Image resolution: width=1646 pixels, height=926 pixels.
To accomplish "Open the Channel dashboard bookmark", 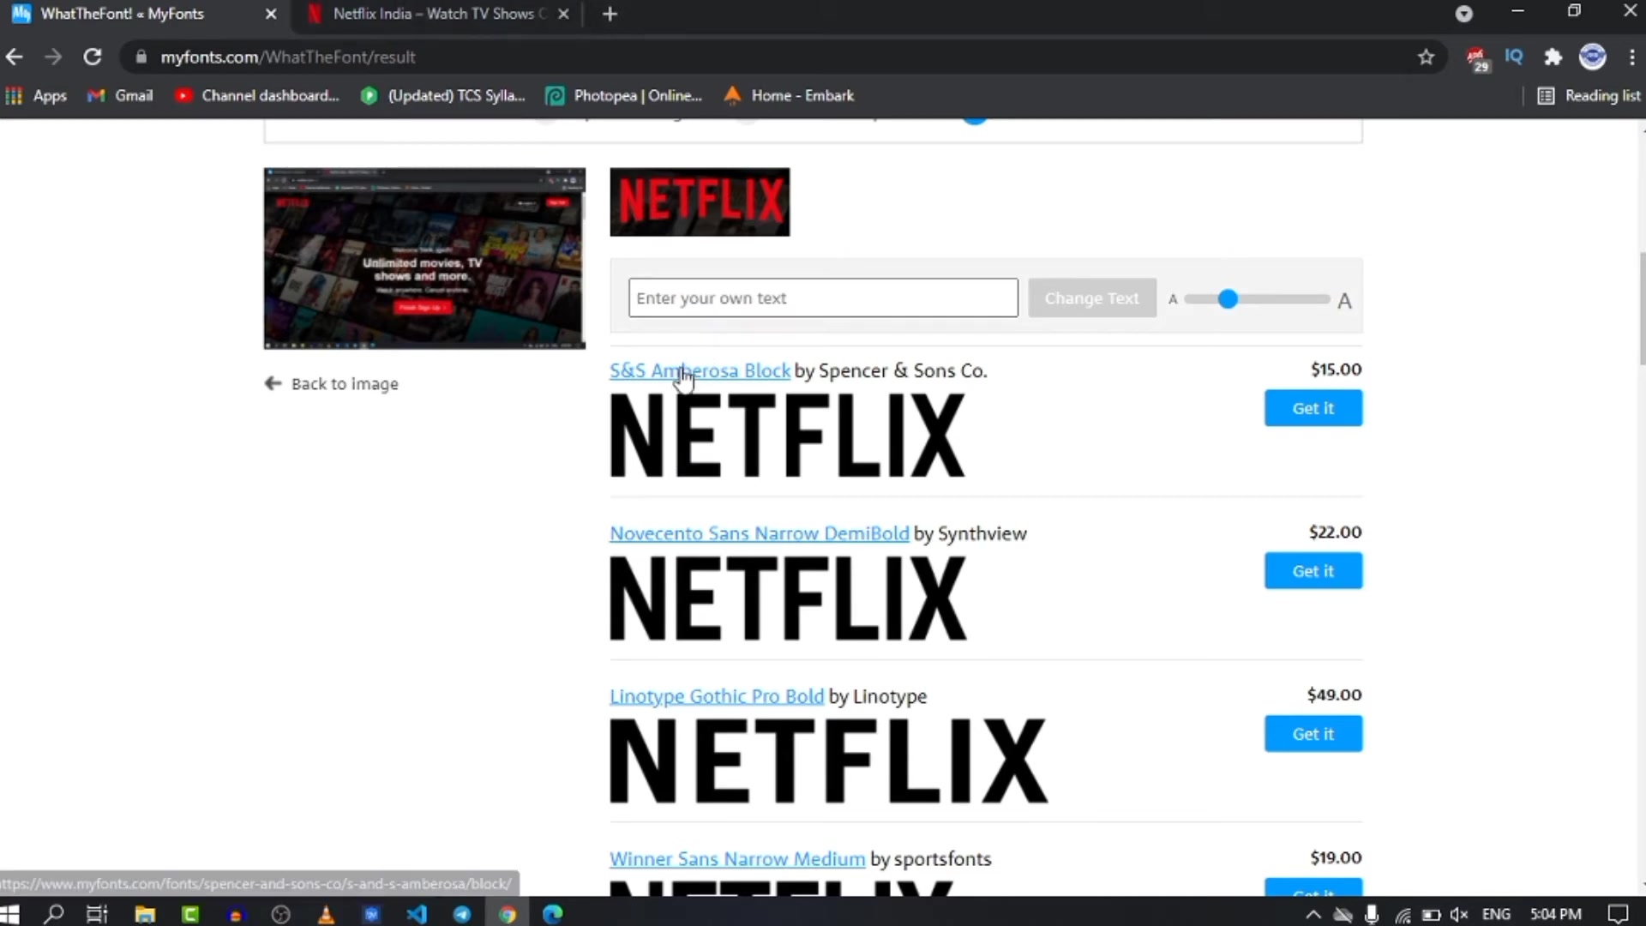I will [257, 96].
